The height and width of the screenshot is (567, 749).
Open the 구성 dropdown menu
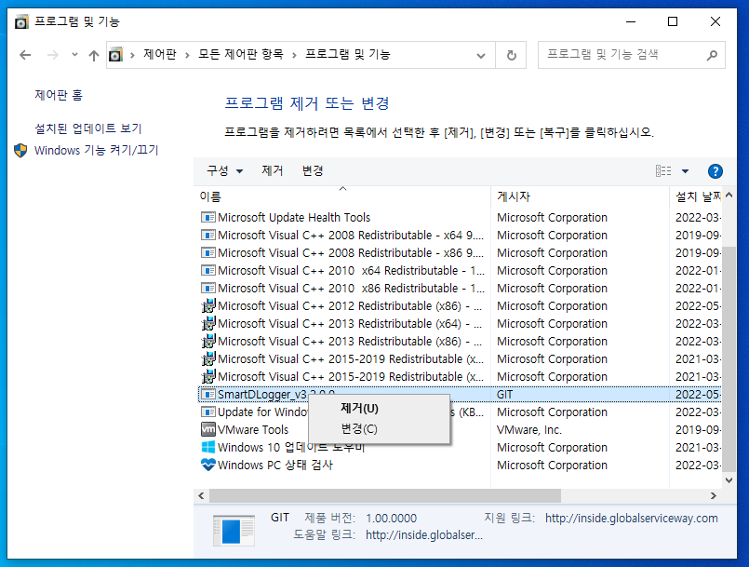click(224, 170)
